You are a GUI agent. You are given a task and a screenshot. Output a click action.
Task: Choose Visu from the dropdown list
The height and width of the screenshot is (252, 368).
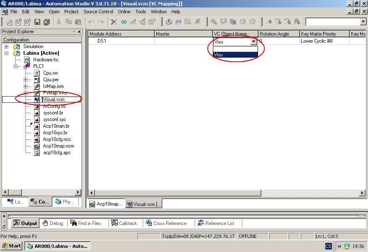click(235, 54)
